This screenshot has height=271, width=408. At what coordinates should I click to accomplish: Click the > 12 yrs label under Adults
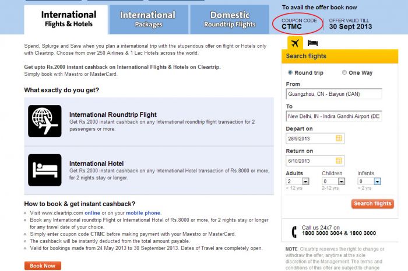294,188
